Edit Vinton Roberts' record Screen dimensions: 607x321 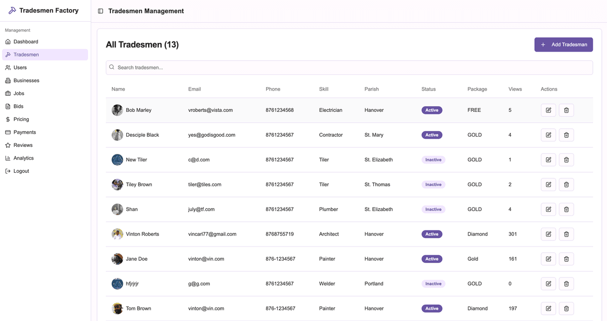[548, 234]
